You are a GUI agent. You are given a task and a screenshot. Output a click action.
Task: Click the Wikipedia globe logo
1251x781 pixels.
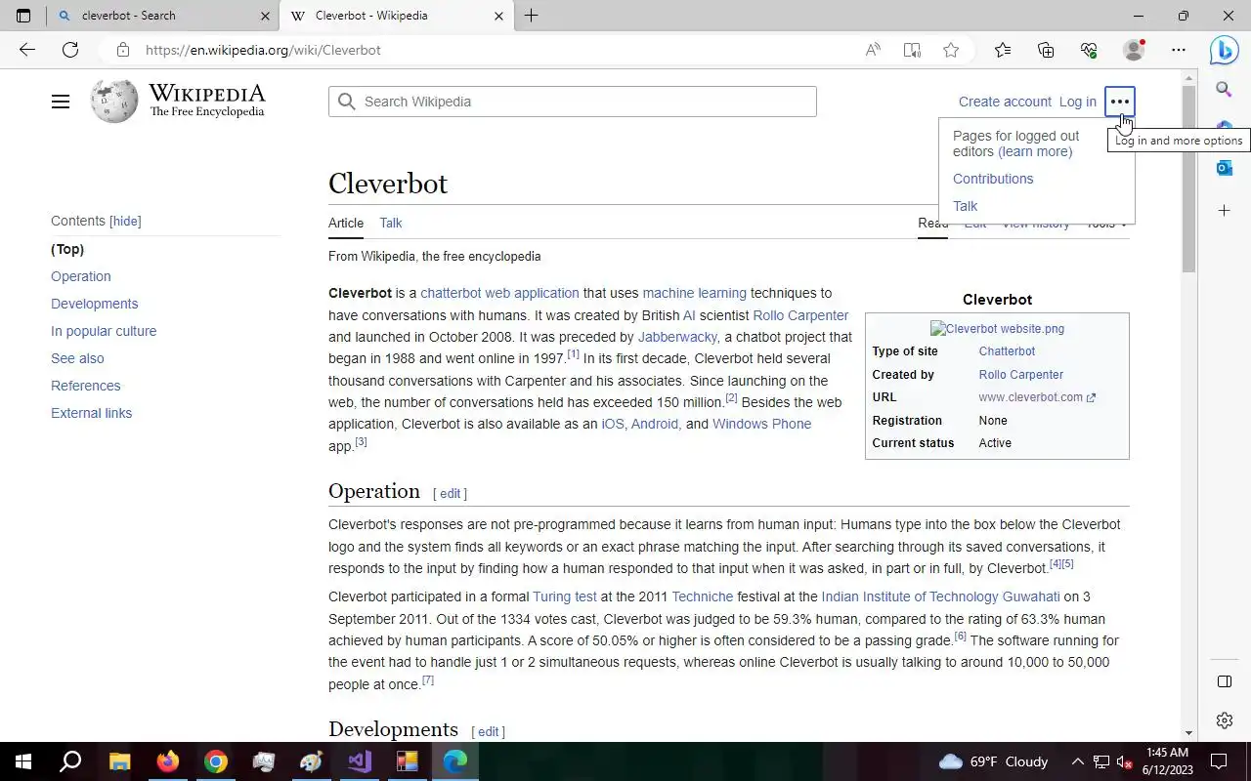tap(114, 102)
